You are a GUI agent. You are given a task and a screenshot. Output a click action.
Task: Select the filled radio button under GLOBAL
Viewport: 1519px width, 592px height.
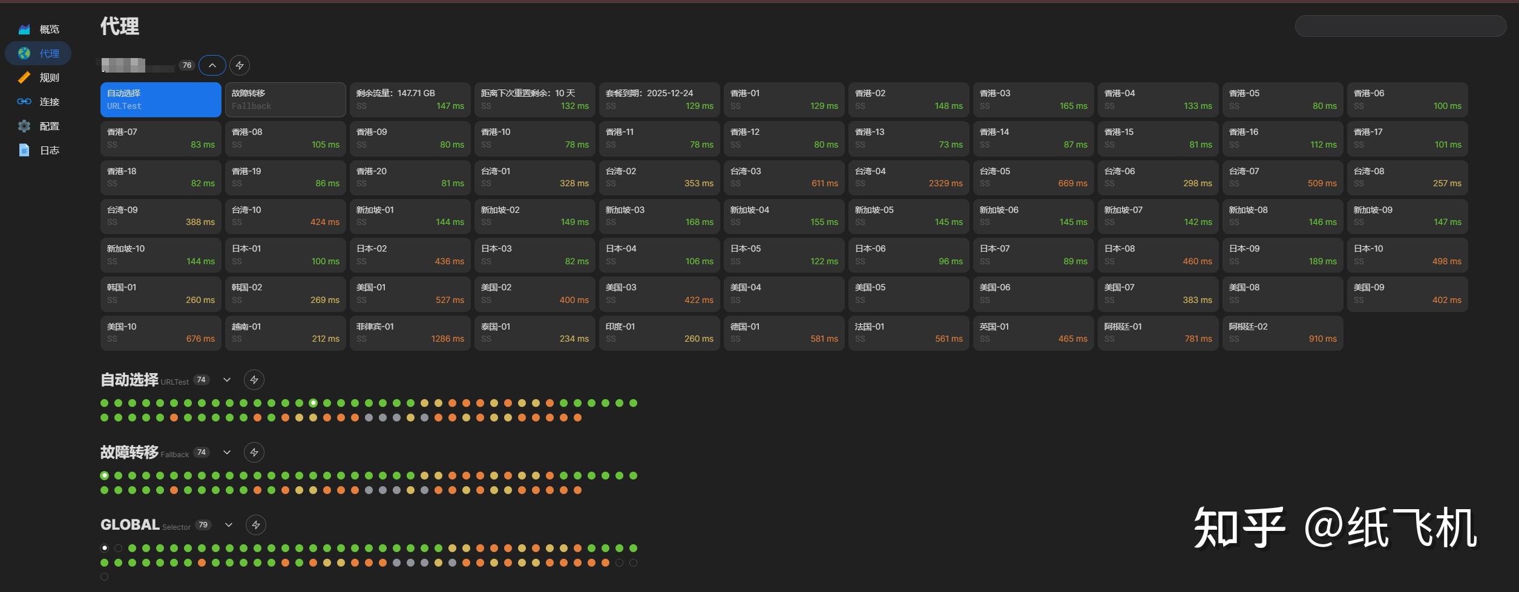click(x=104, y=548)
